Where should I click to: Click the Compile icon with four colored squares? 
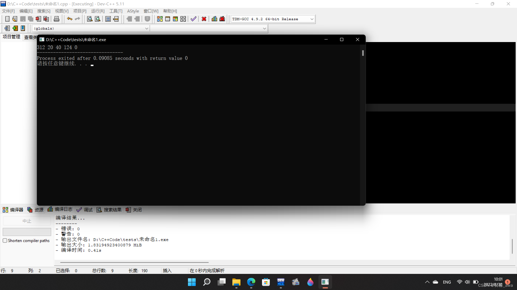(160, 19)
